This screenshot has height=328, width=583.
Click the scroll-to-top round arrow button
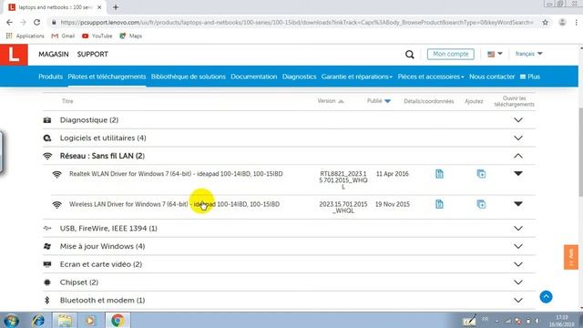coord(546,297)
